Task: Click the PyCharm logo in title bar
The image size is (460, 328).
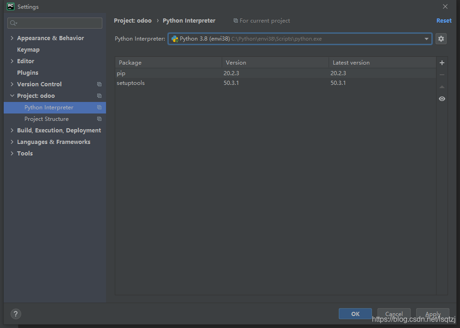Action: (11, 6)
